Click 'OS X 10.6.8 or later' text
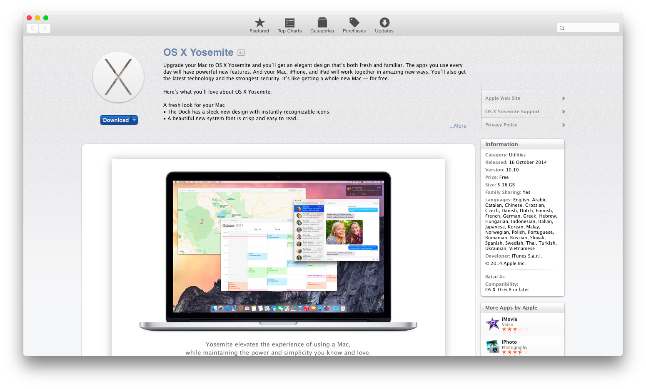 [507, 290]
